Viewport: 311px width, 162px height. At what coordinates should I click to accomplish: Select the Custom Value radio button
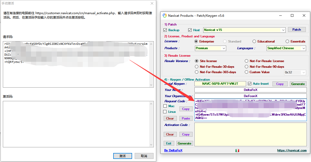tap(247, 72)
